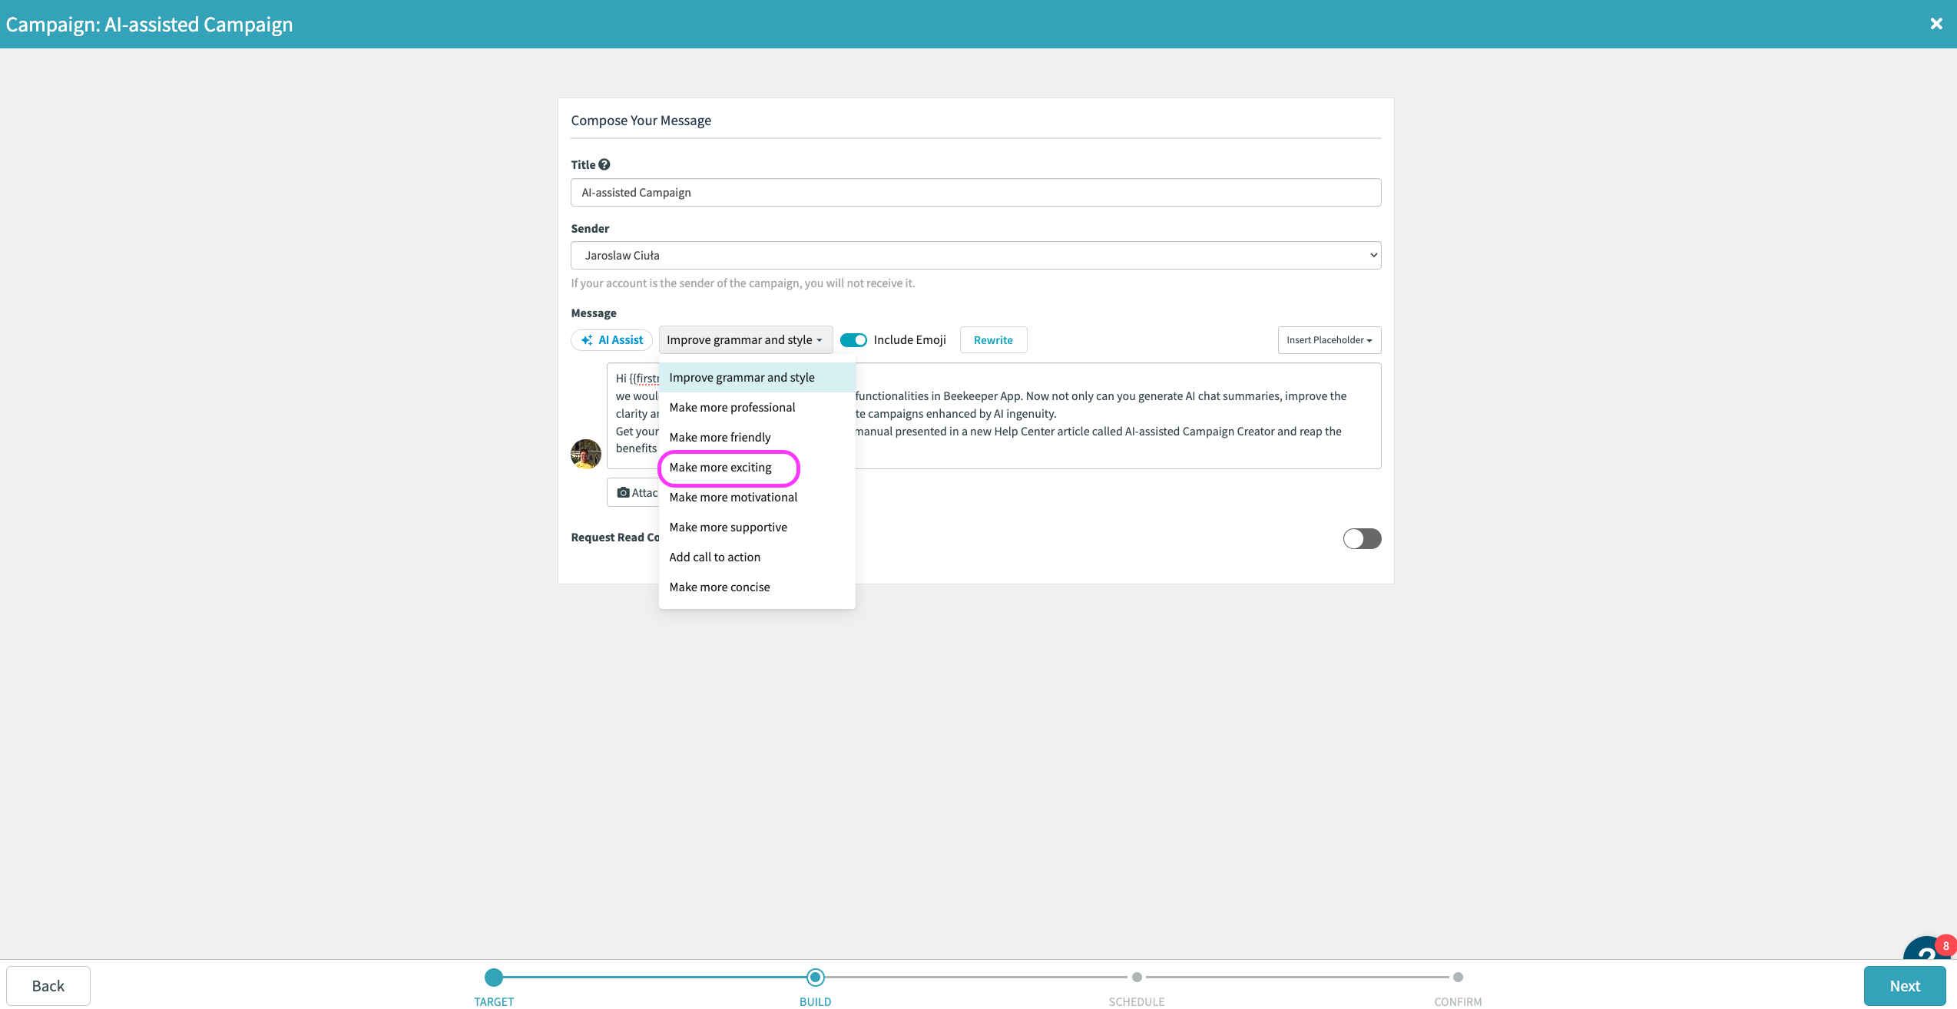Open the Insert Placeholder dropdown
This screenshot has width=1957, height=1009.
coord(1330,340)
